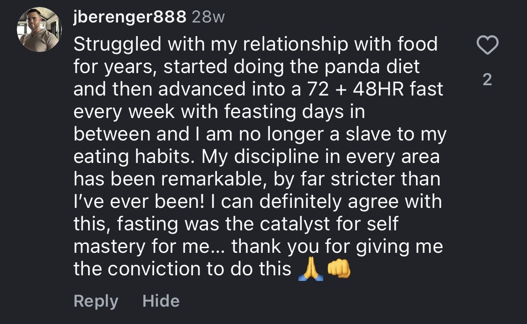Click the 28w timestamp
527x324 pixels.
pyautogui.click(x=208, y=18)
